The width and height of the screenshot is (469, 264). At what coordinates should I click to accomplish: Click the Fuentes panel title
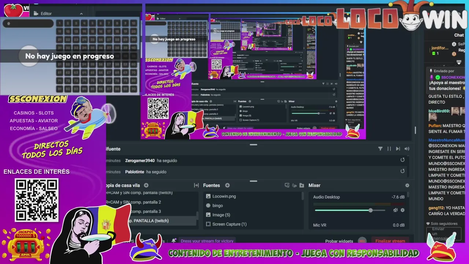211,185
